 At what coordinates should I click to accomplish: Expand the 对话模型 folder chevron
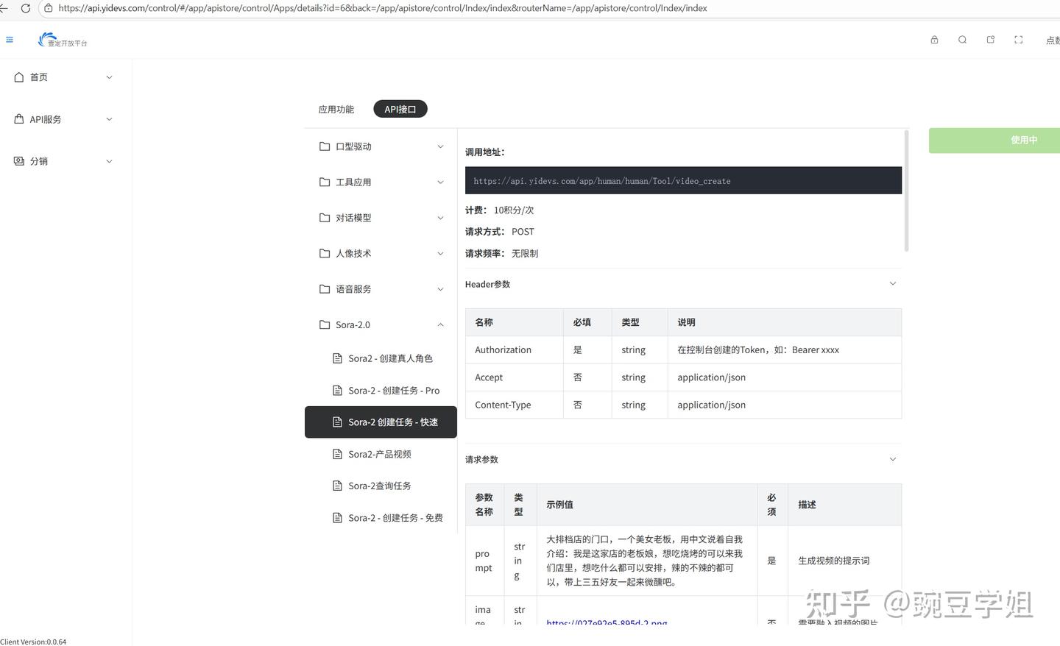tap(440, 218)
